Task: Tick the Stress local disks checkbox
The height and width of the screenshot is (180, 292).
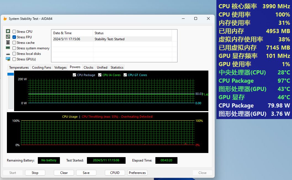Action: coord(14,54)
